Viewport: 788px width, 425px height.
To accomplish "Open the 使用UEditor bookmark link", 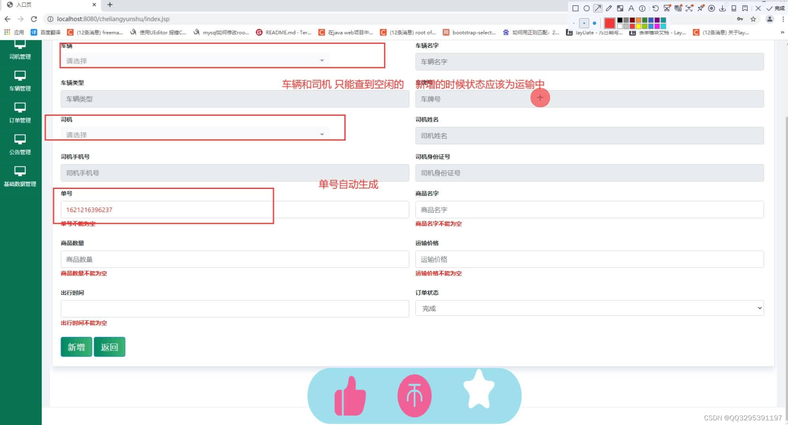I will tap(158, 32).
